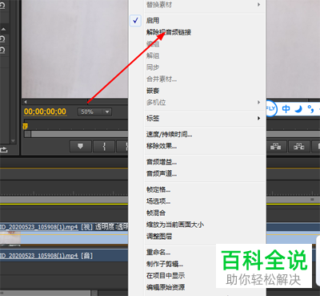Click the monitor zoom scroll bar handle
Screen dimensions: 320x296
click(27, 134)
